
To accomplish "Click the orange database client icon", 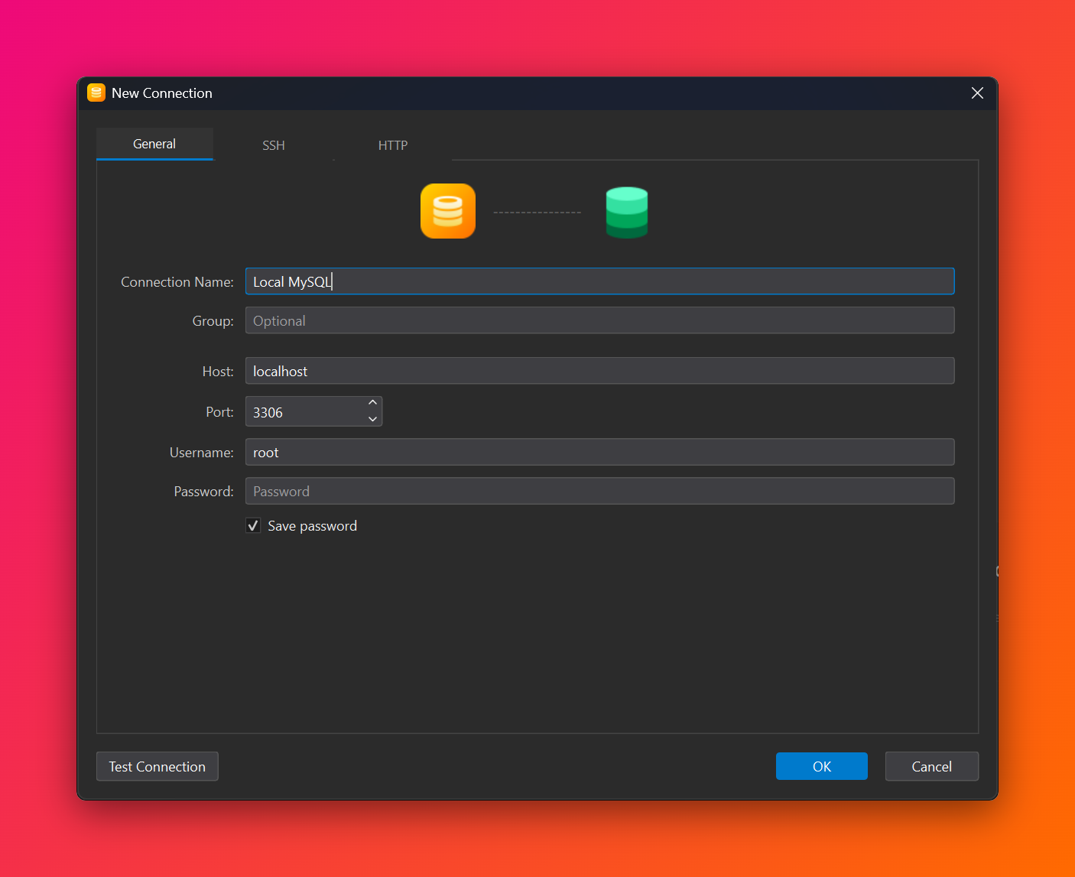I will [x=448, y=211].
